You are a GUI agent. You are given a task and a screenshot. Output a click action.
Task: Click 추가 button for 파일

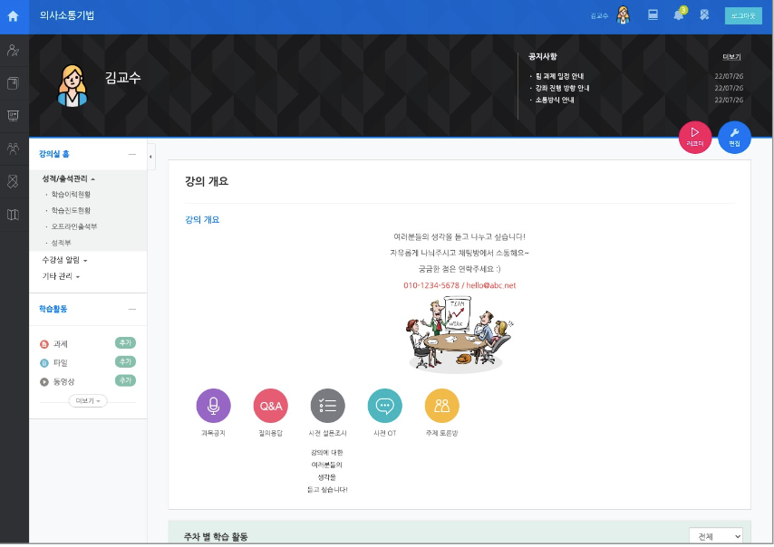pyautogui.click(x=125, y=361)
